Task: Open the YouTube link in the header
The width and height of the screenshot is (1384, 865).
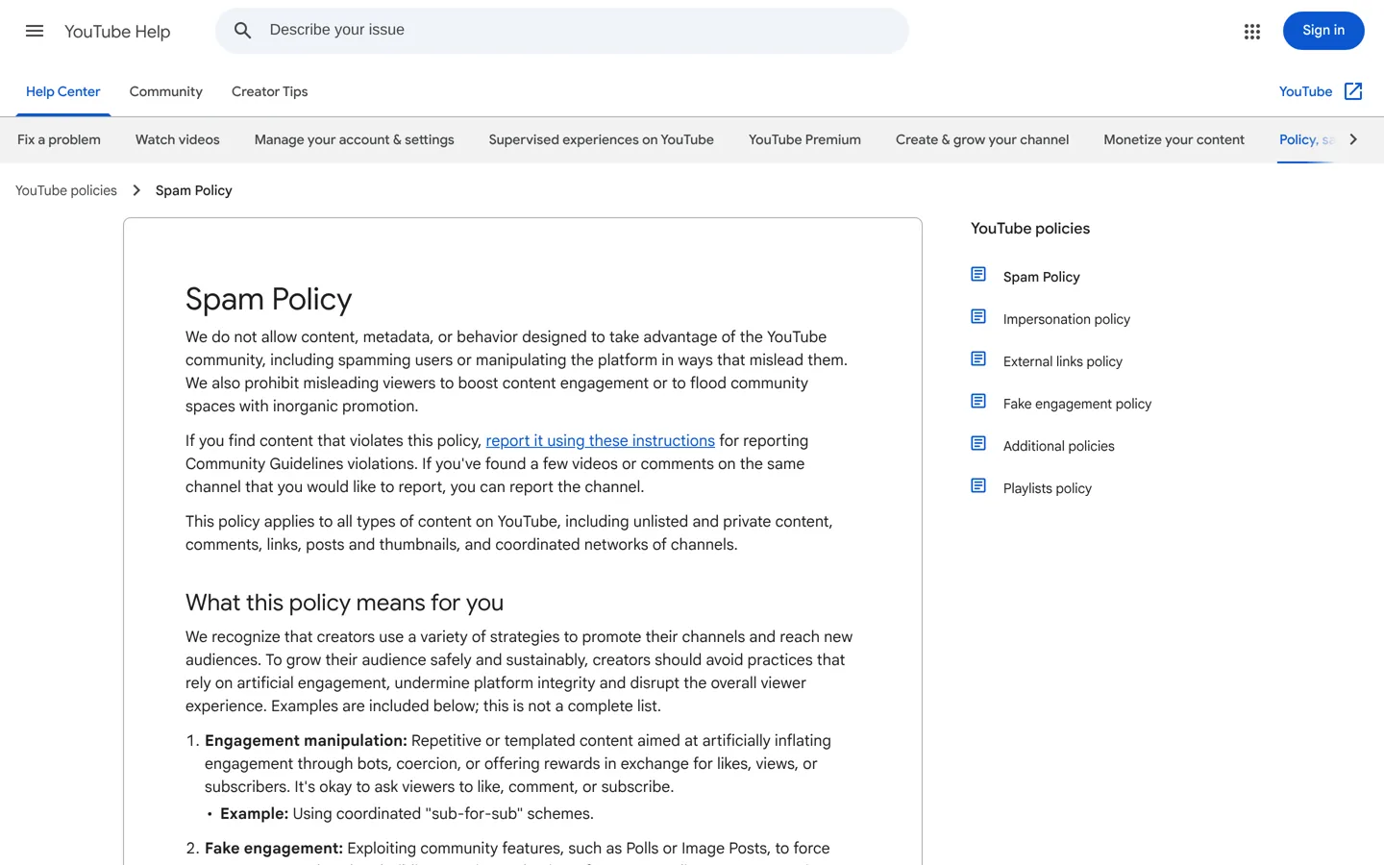Action: [x=1305, y=91]
